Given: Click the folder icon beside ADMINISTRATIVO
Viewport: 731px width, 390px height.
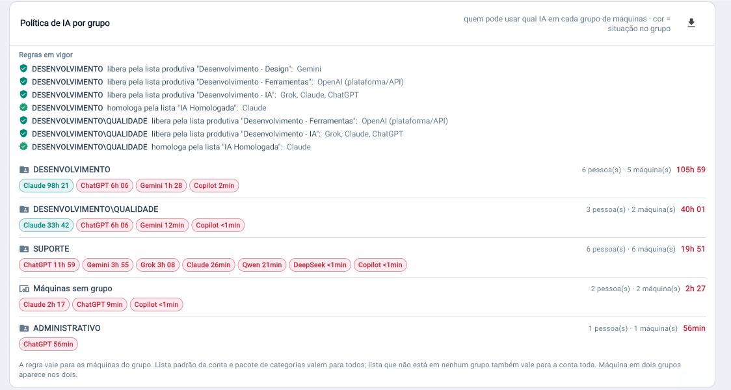Looking at the screenshot, I should [24, 328].
